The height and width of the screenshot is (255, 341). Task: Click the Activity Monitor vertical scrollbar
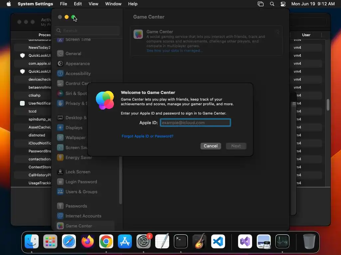(328, 105)
